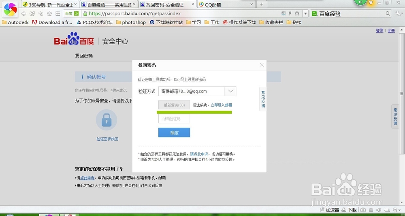Click 加速器 in status bar
This screenshot has width=405, height=216.
pyautogui.click(x=329, y=210)
